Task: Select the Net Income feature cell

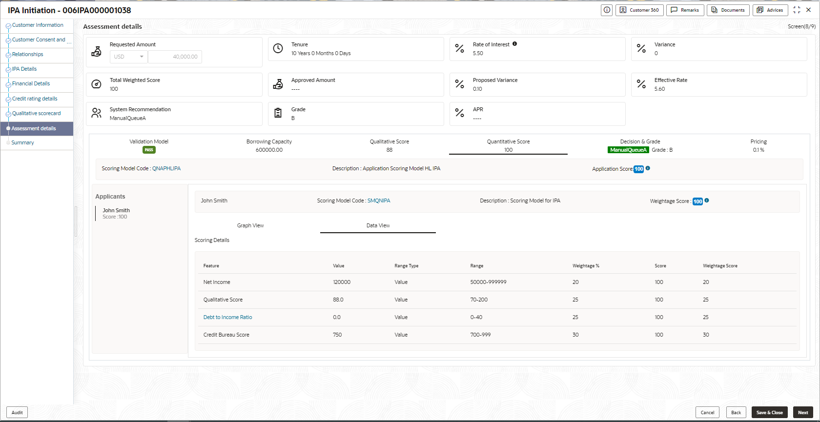Action: [217, 282]
